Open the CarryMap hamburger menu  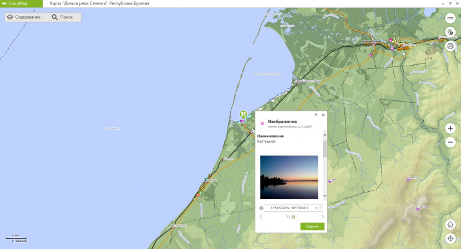tap(4, 3)
